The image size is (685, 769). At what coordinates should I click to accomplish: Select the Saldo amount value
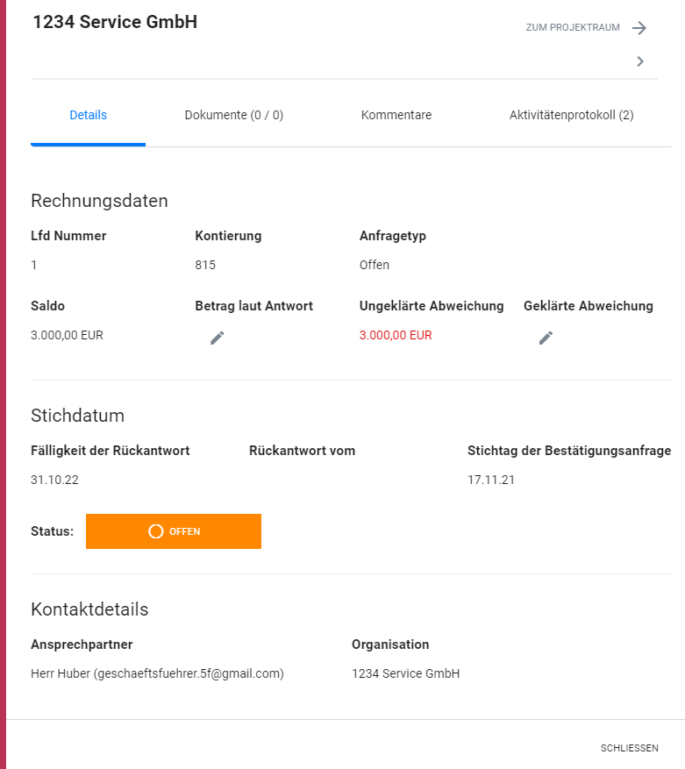[x=67, y=335]
